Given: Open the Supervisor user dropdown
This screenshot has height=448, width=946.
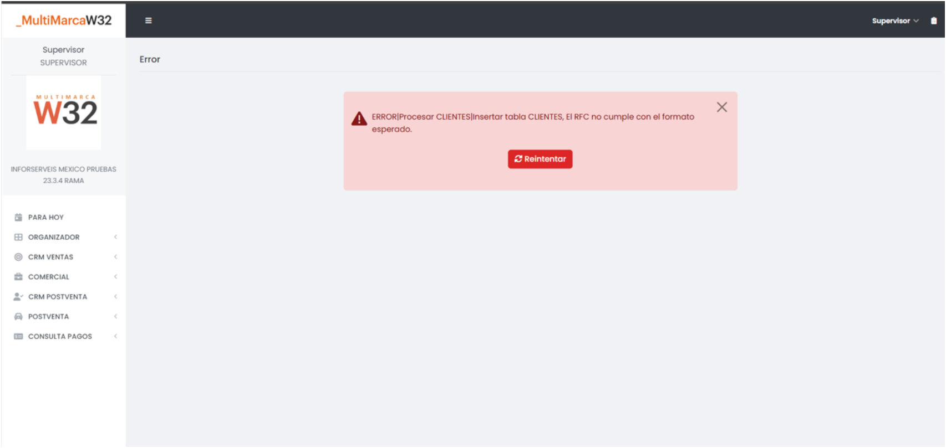Looking at the screenshot, I should 894,20.
